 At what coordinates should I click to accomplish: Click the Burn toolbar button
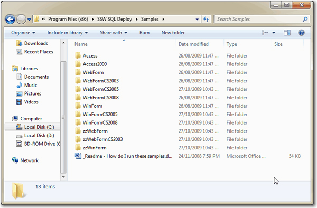(145, 33)
